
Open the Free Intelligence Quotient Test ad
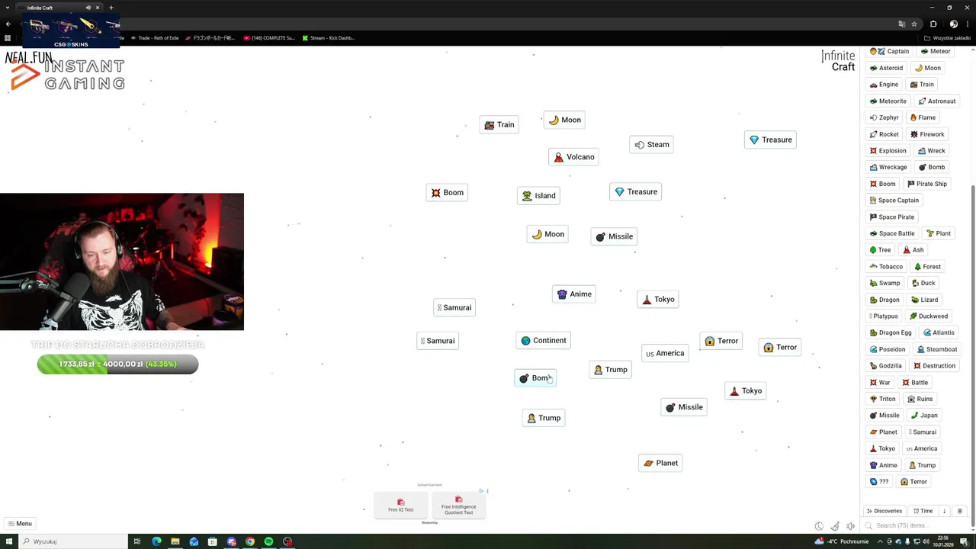458,506
